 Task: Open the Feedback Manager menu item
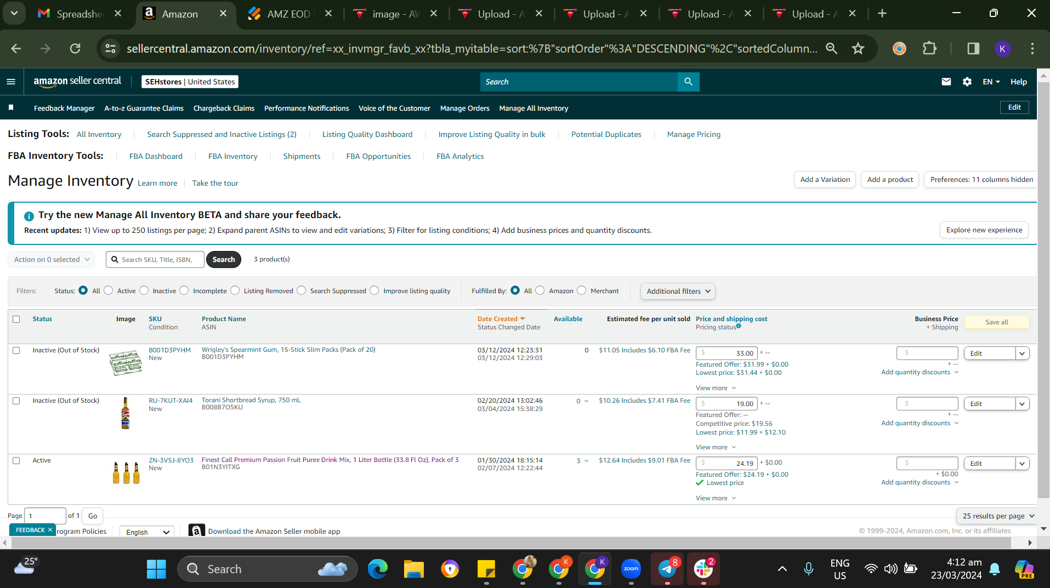pyautogui.click(x=64, y=108)
